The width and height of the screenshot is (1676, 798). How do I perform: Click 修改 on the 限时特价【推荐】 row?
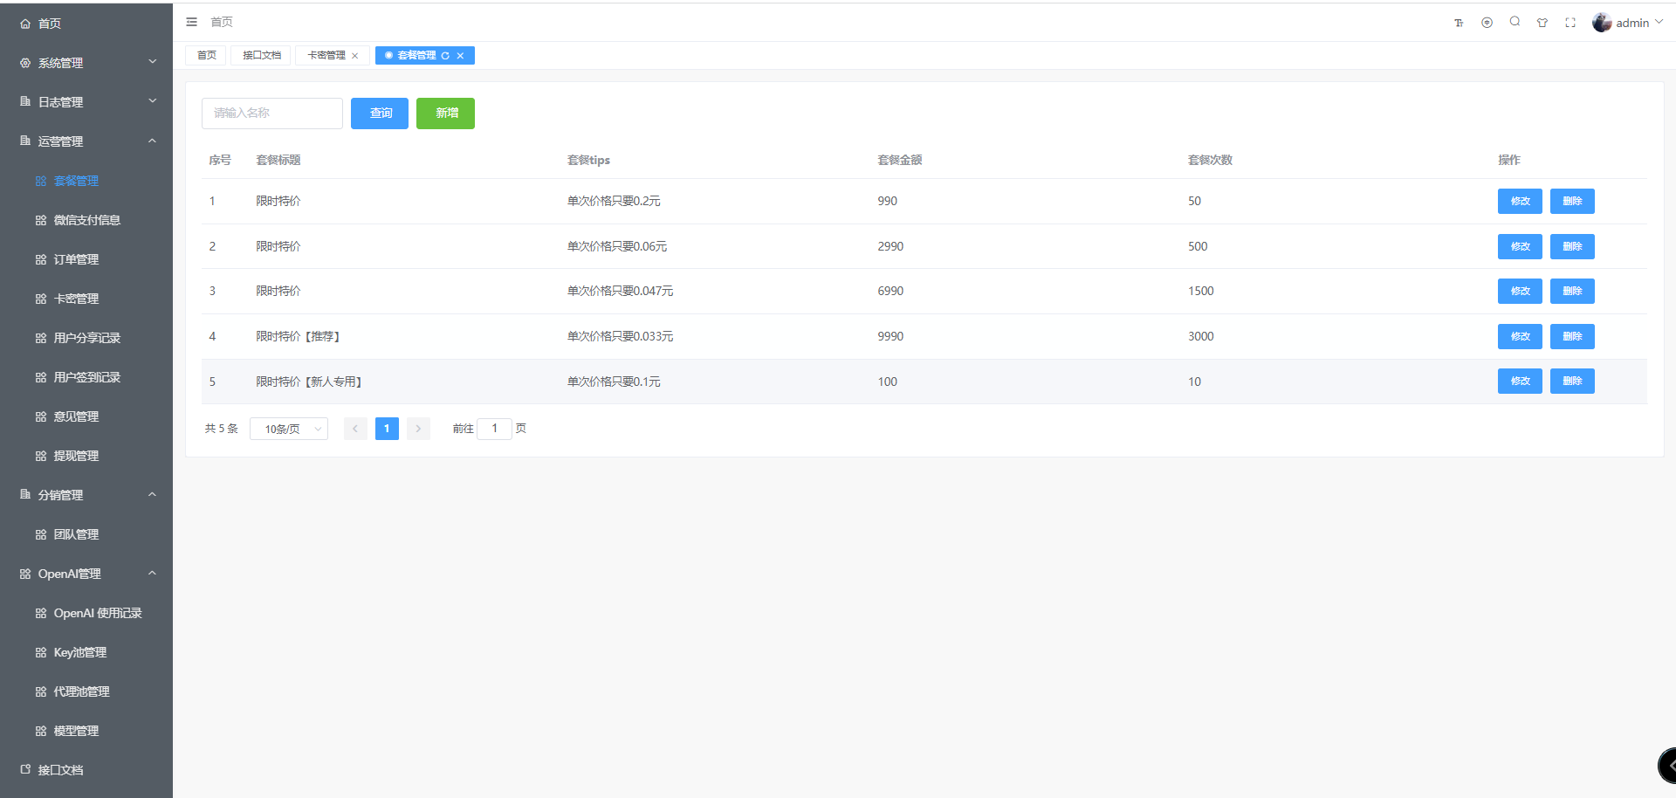(1519, 336)
